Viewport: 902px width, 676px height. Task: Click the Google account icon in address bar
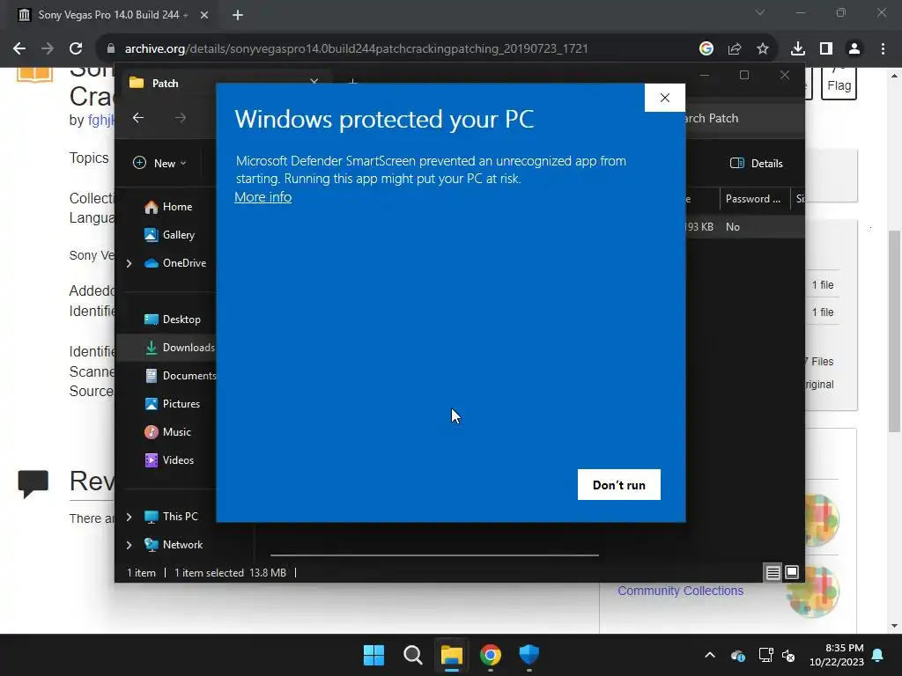tap(706, 49)
